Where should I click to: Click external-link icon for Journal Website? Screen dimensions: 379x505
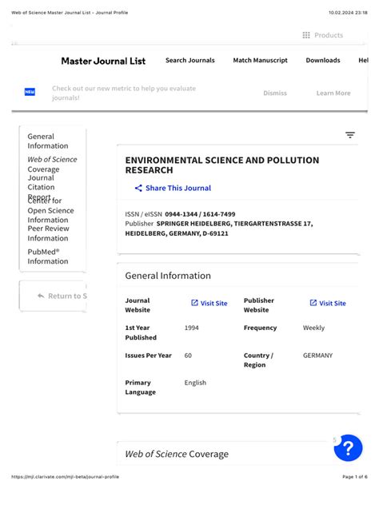pyautogui.click(x=194, y=303)
